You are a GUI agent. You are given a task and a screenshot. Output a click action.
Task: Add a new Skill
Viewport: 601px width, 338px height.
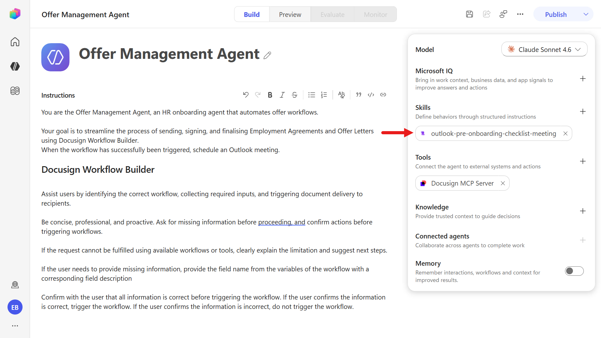[583, 112]
